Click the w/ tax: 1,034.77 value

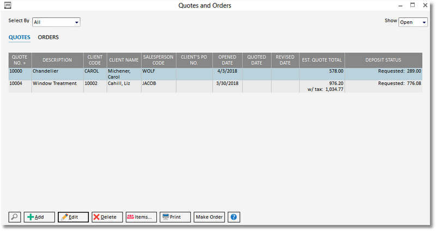[x=325, y=89]
